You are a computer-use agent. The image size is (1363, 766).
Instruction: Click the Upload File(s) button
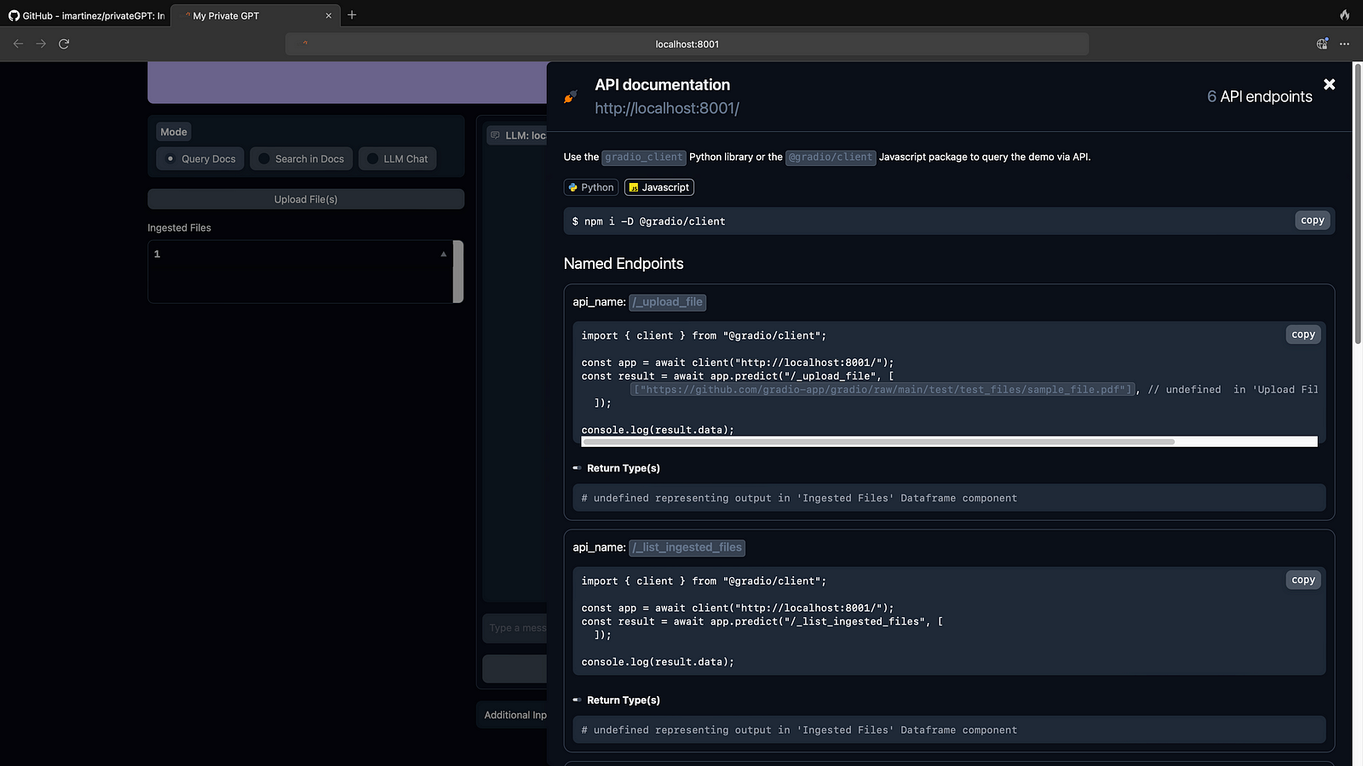click(x=306, y=199)
